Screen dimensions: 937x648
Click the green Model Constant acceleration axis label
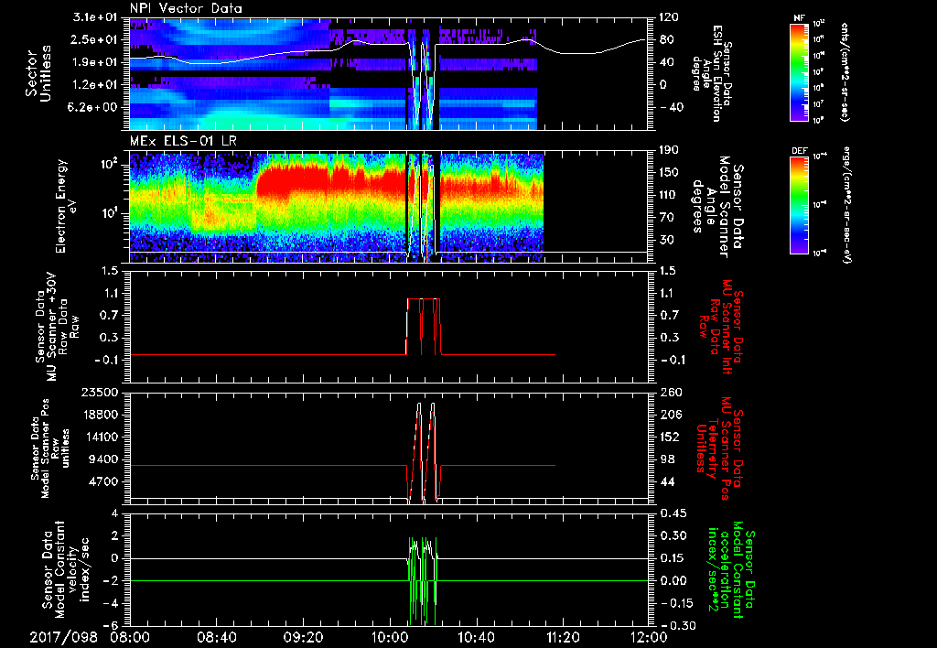click(732, 573)
